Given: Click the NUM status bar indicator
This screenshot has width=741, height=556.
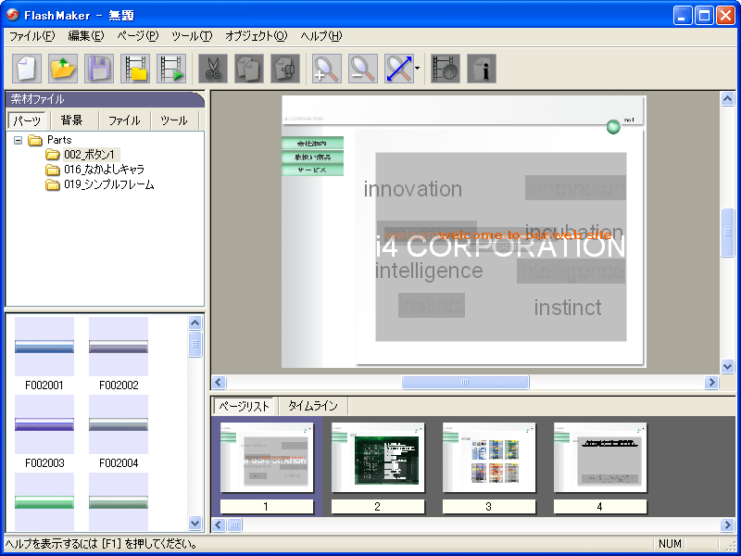Looking at the screenshot, I should 670,544.
